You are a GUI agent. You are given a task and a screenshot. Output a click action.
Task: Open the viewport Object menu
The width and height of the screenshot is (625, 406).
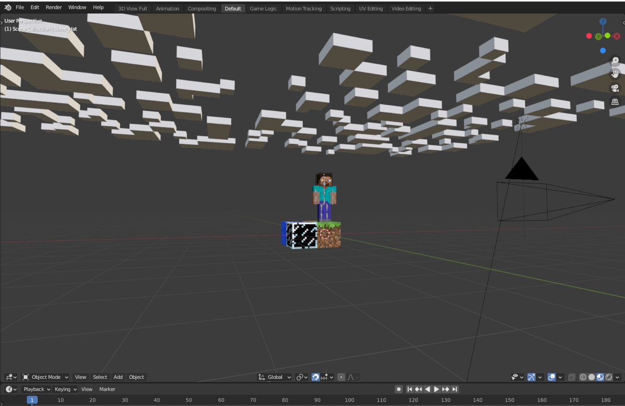coord(136,377)
